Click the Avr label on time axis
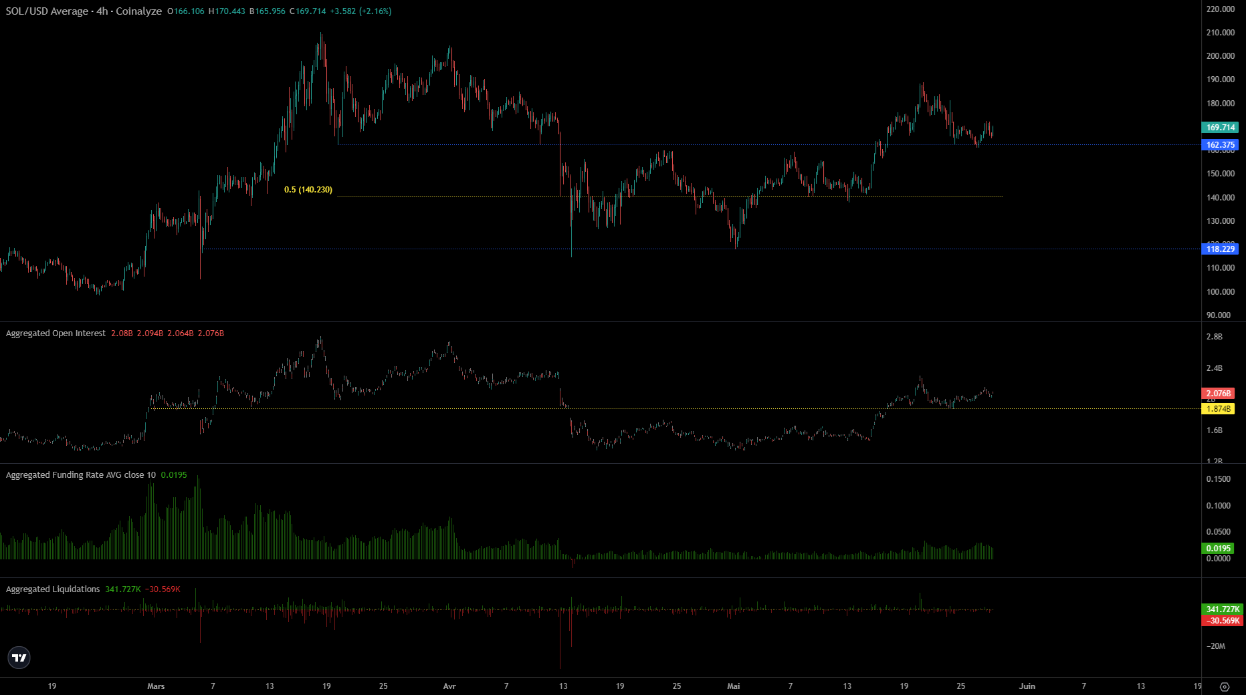Viewport: 1246px width, 695px height. click(449, 686)
